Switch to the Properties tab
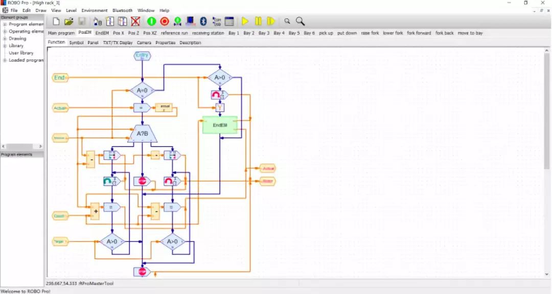Image resolution: width=552 pixels, height=294 pixels. point(166,42)
